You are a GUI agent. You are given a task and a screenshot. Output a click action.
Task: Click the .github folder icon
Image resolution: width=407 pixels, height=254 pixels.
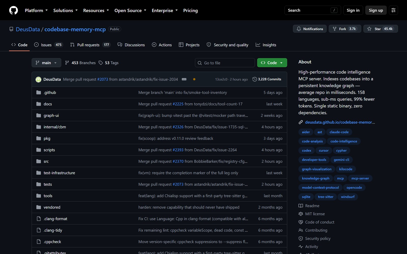pyautogui.click(x=39, y=92)
